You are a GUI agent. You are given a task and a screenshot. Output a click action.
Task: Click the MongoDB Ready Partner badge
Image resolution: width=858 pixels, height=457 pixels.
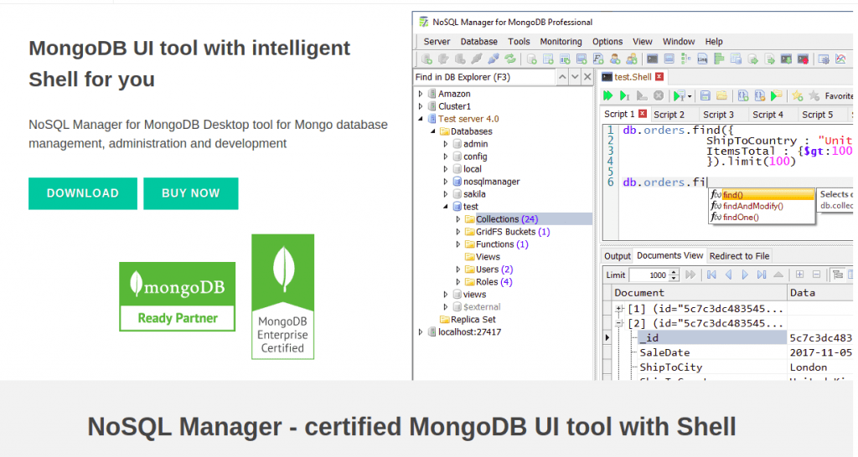coord(178,297)
